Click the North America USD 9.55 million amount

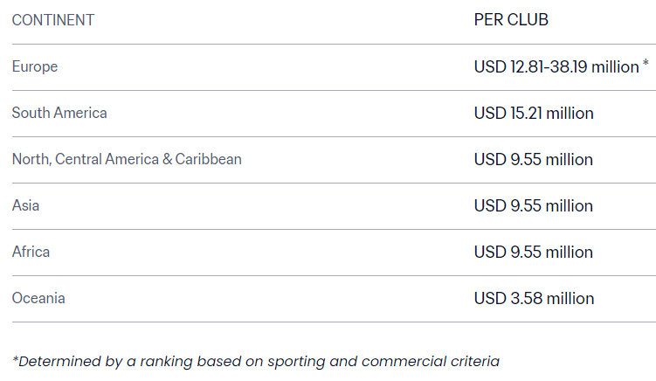pos(534,160)
